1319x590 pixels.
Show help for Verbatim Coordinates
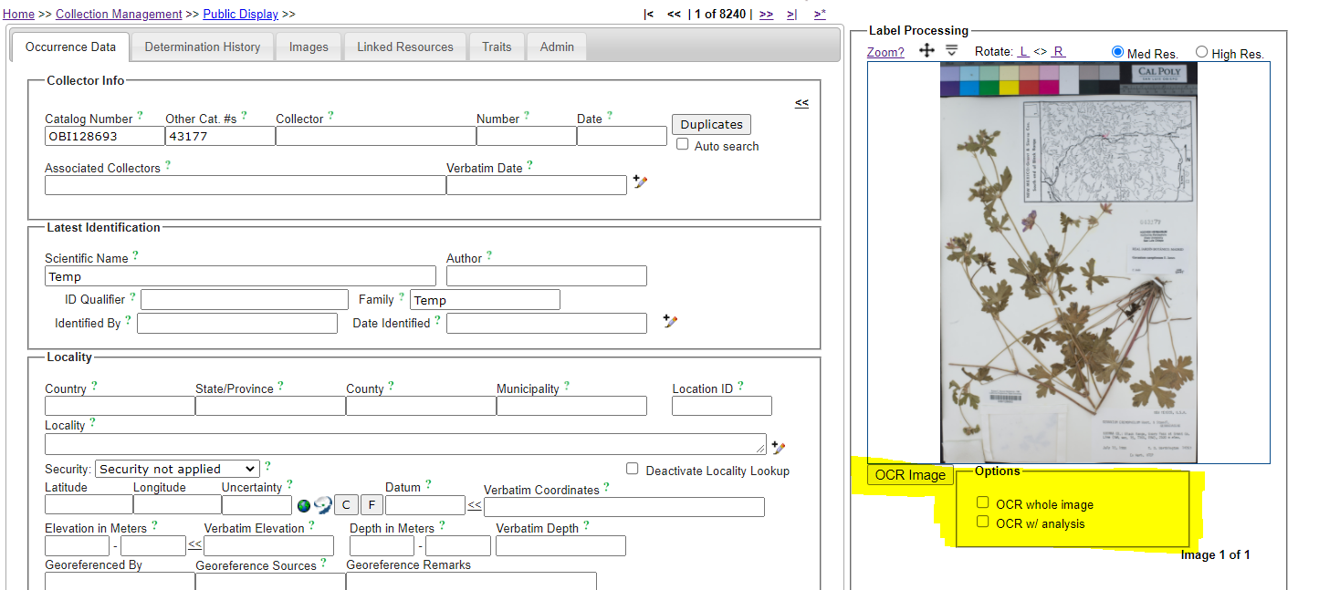tap(606, 488)
